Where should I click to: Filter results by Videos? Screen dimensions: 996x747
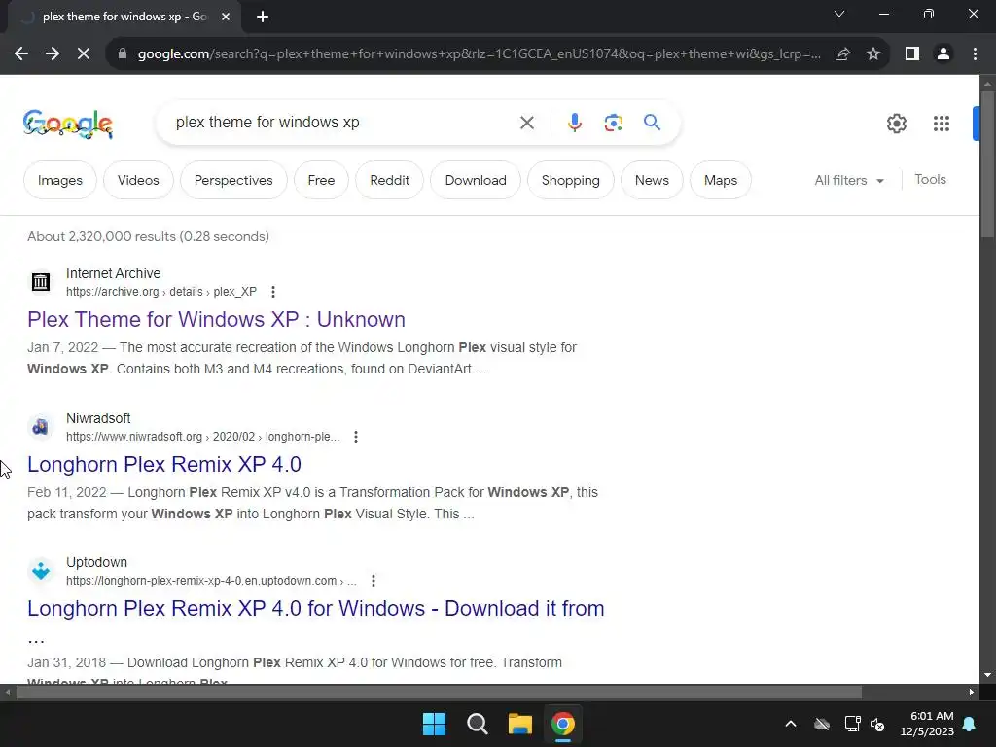[138, 180]
